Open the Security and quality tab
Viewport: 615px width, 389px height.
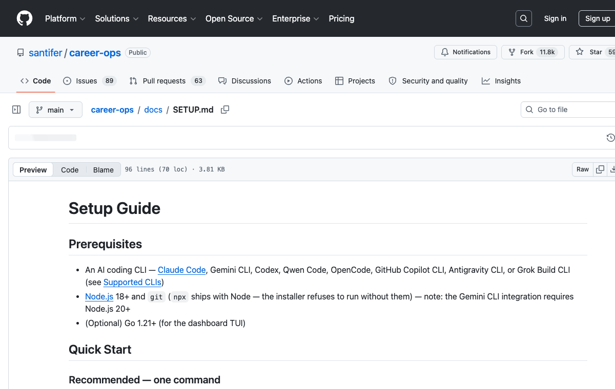428,81
